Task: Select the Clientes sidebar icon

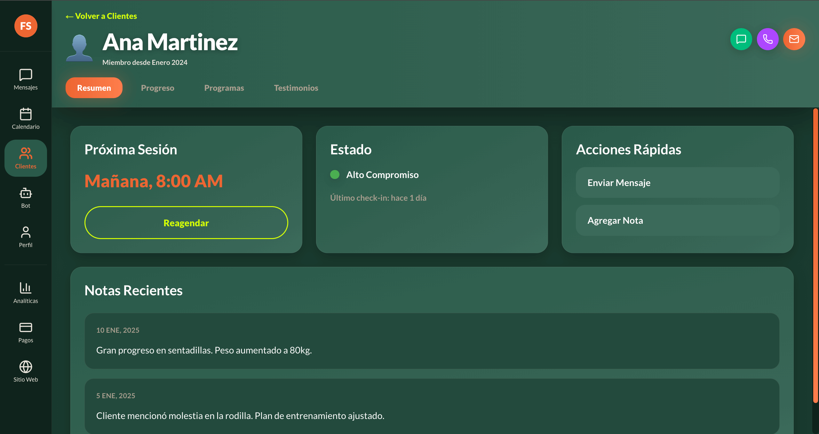Action: click(25, 158)
